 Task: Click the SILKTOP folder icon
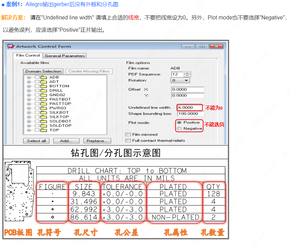[44, 117]
